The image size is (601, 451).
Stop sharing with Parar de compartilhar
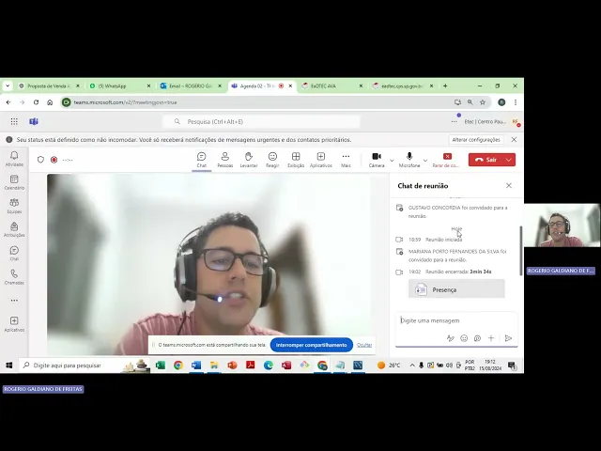(x=446, y=160)
